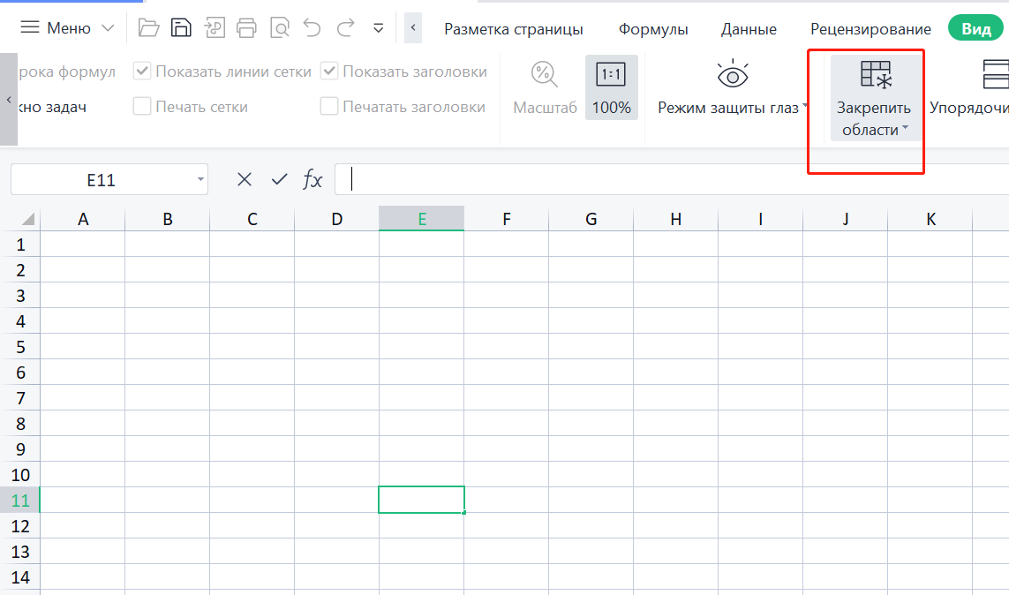Open the Данные ribbon tab

pos(748,28)
